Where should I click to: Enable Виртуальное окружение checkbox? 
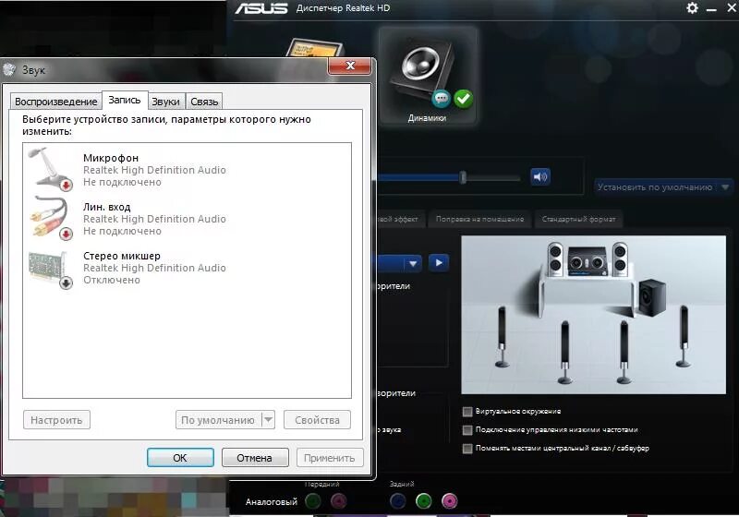pos(467,412)
